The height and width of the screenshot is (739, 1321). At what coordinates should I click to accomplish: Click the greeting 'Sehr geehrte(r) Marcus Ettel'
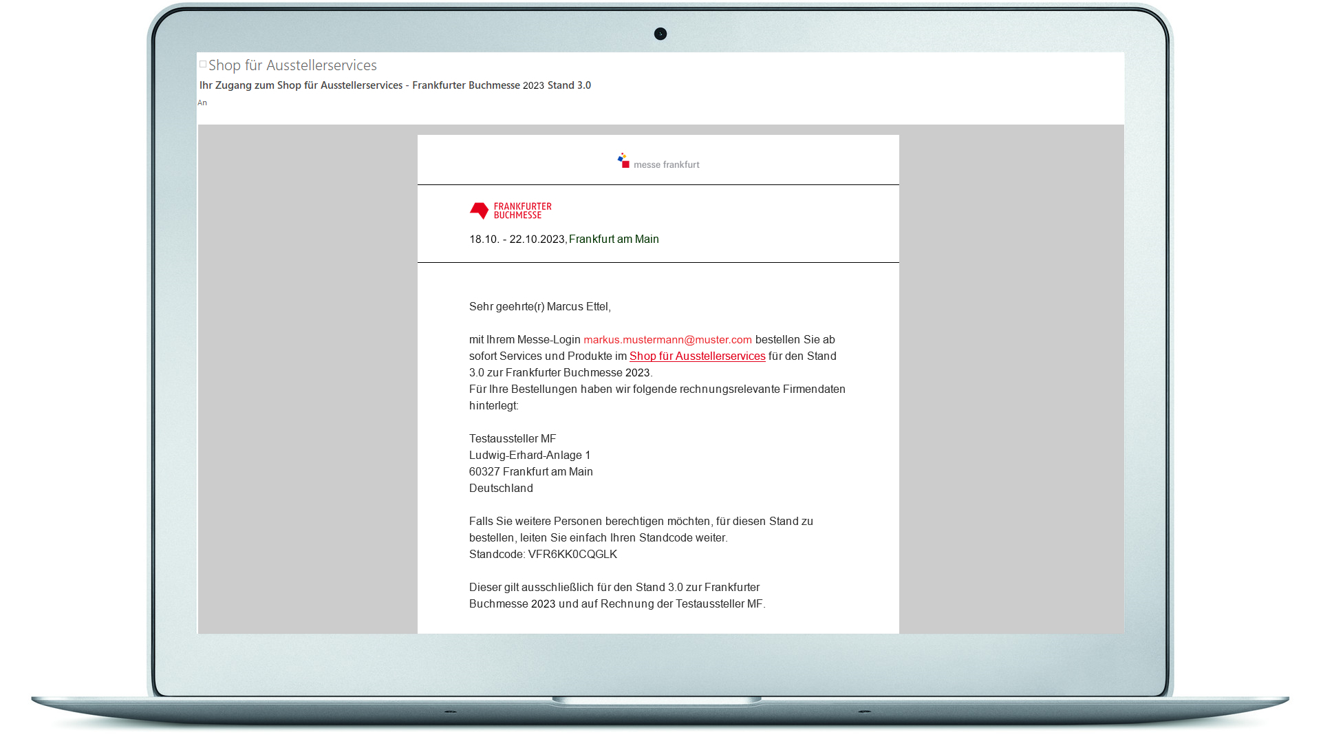539,307
